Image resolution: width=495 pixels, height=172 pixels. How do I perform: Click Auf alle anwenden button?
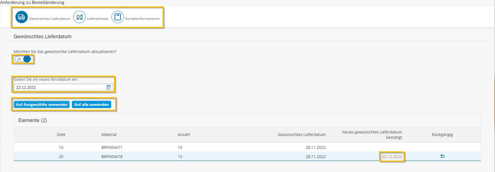click(x=91, y=104)
